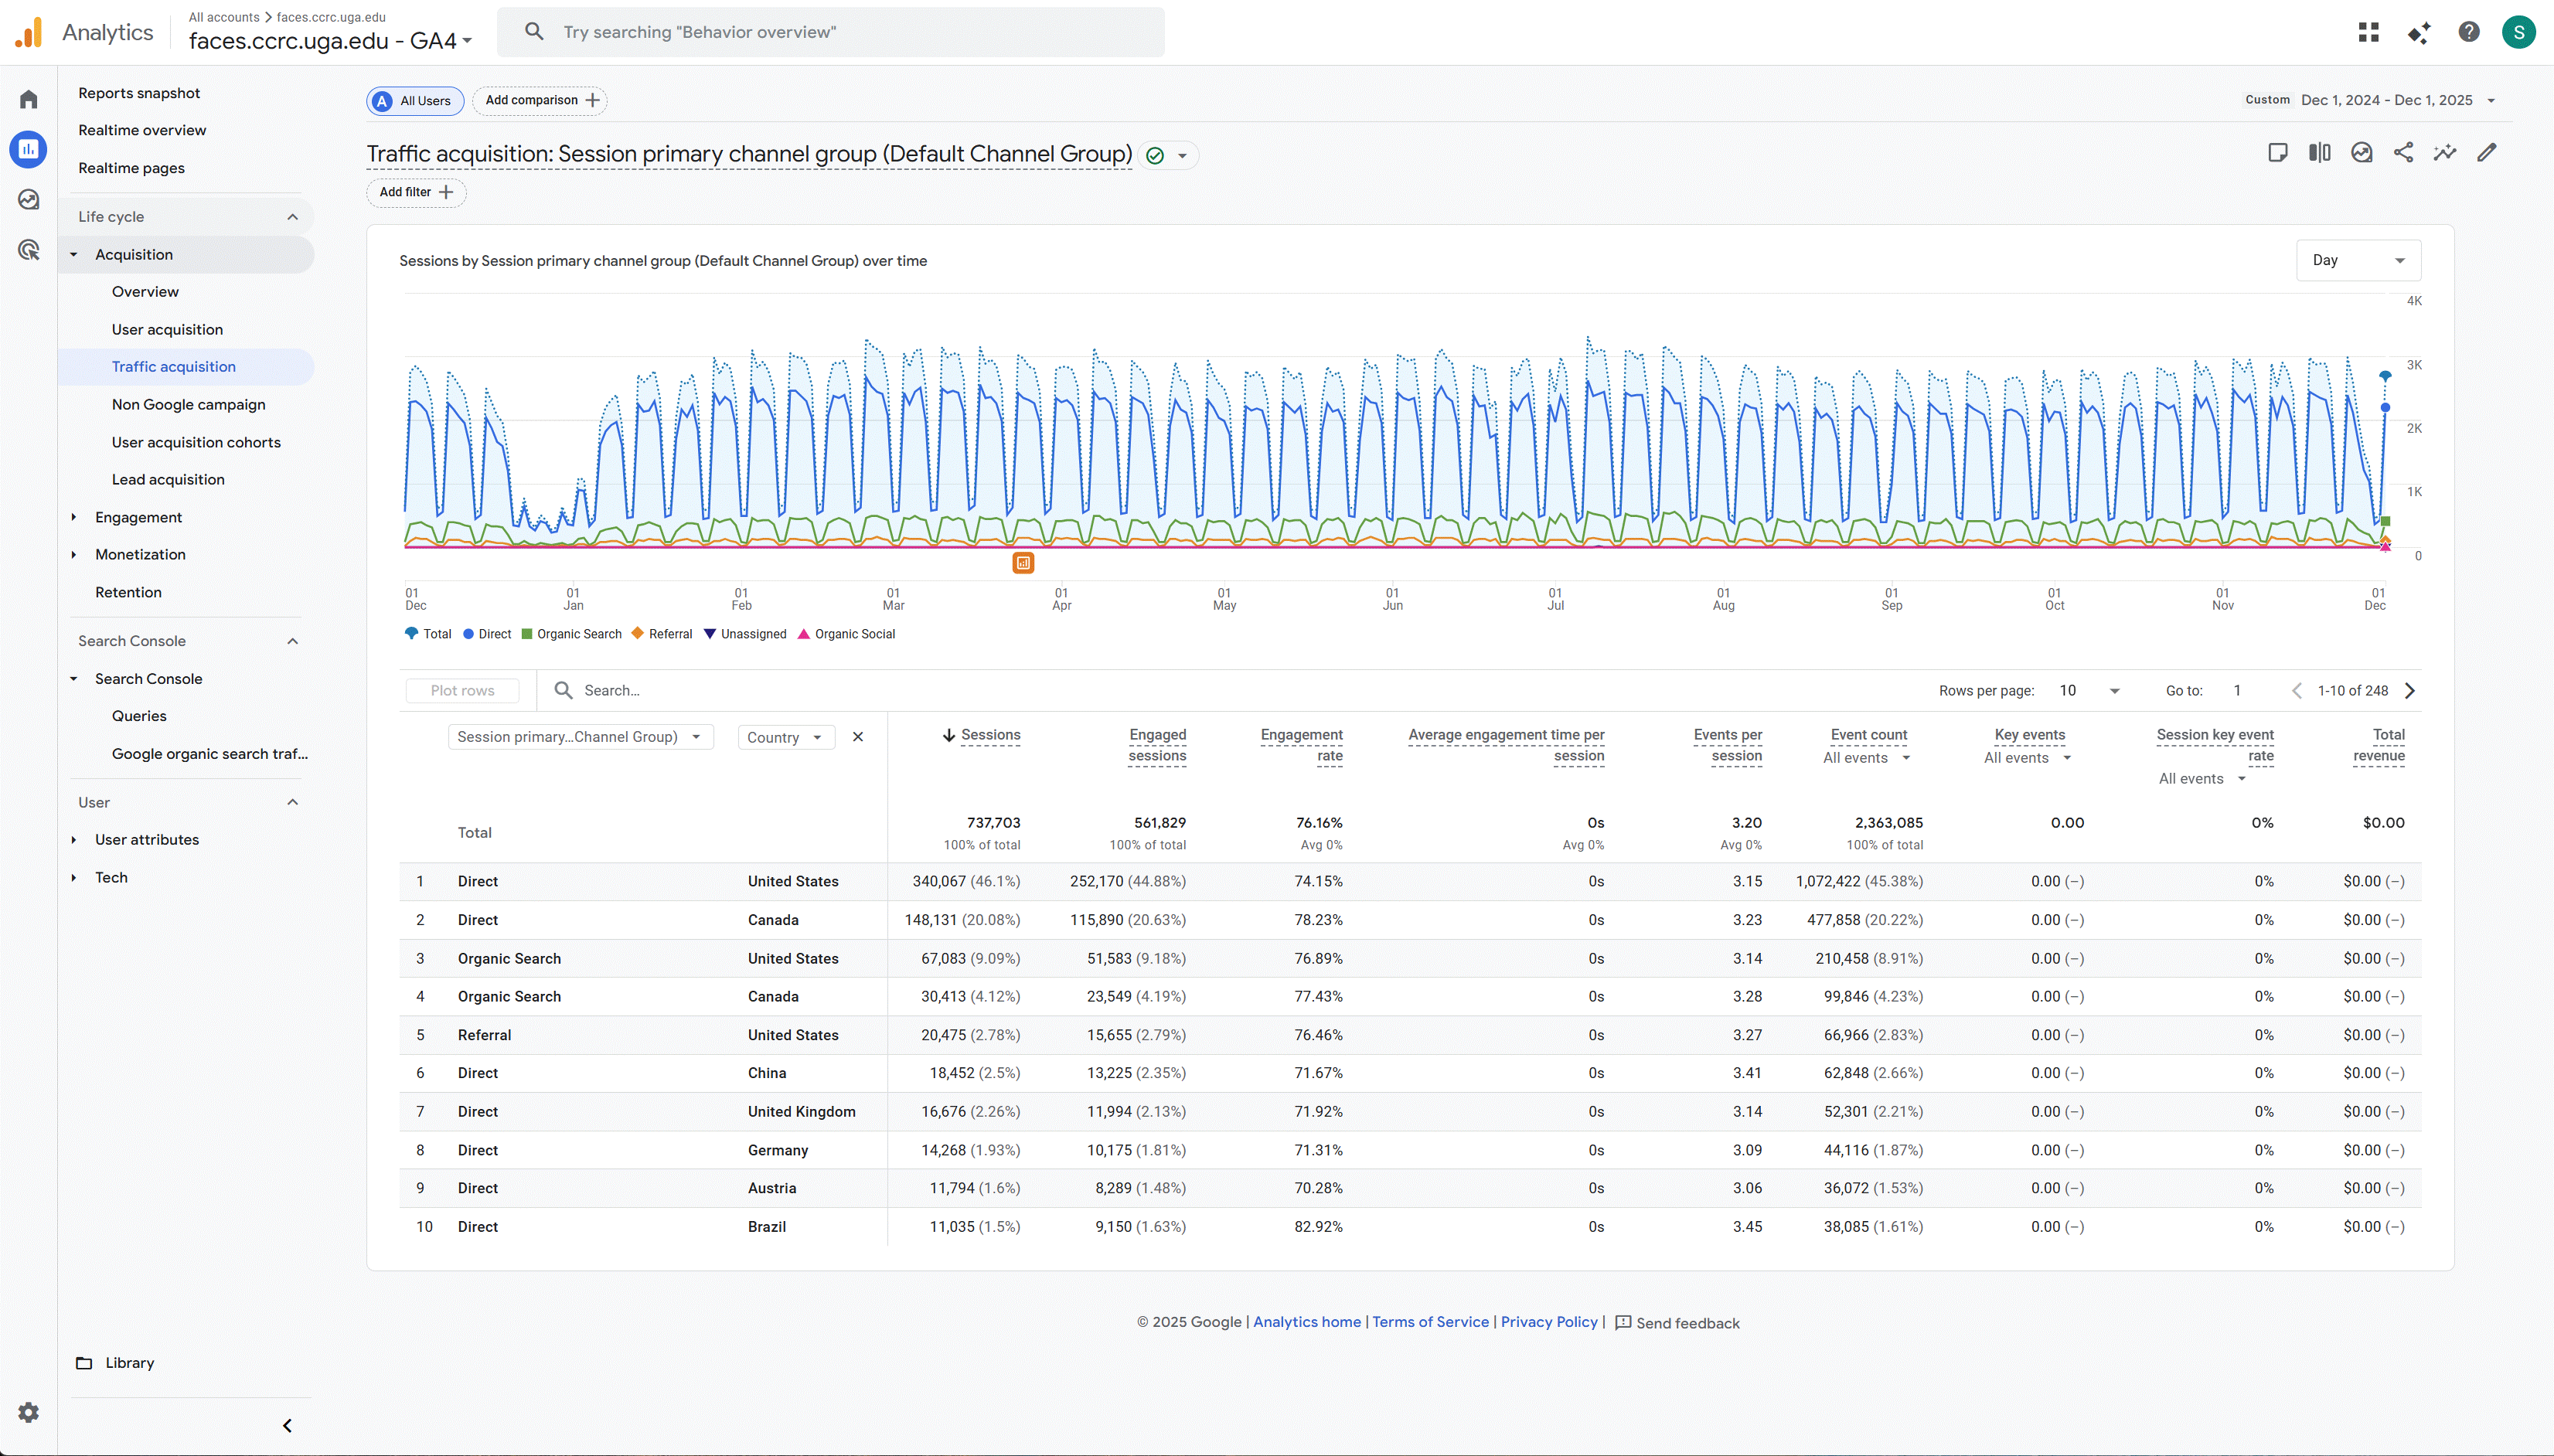
Task: Open the Insights sparkline icon
Action: point(2445,153)
